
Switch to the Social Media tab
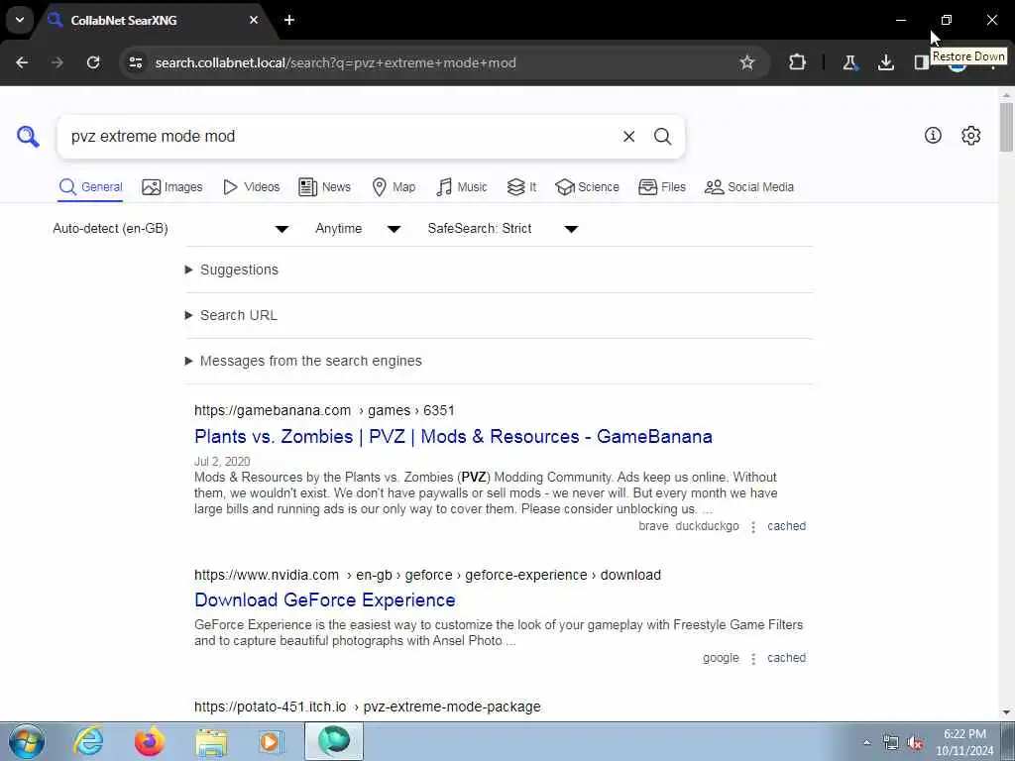tap(749, 187)
